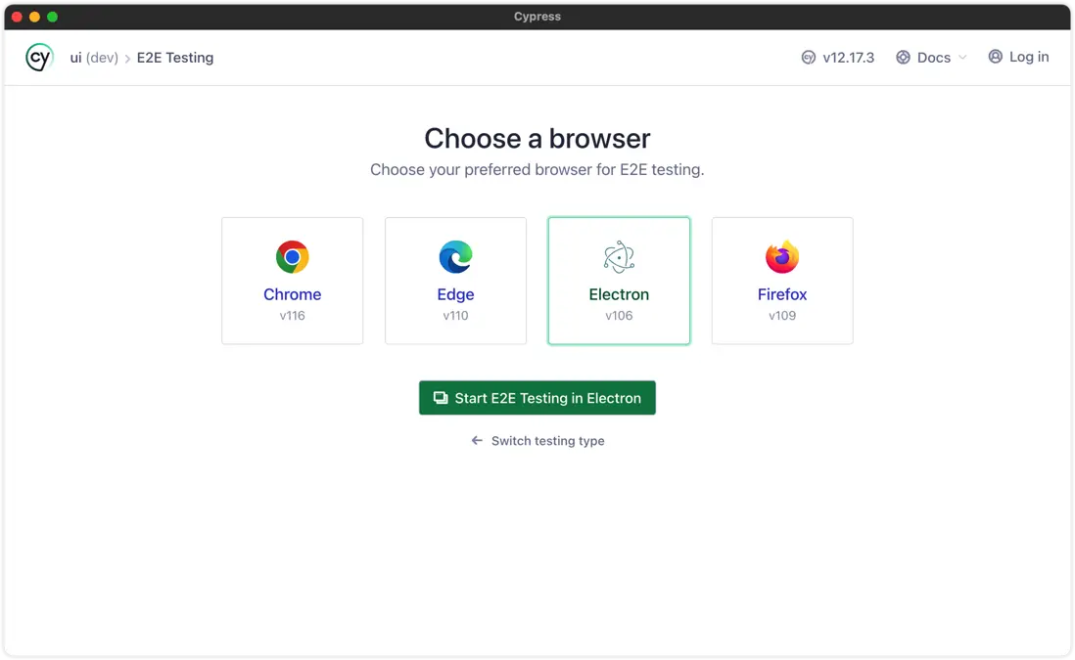This screenshot has height=660, width=1075.
Task: Choose the Chrome label text
Action: pyautogui.click(x=292, y=294)
